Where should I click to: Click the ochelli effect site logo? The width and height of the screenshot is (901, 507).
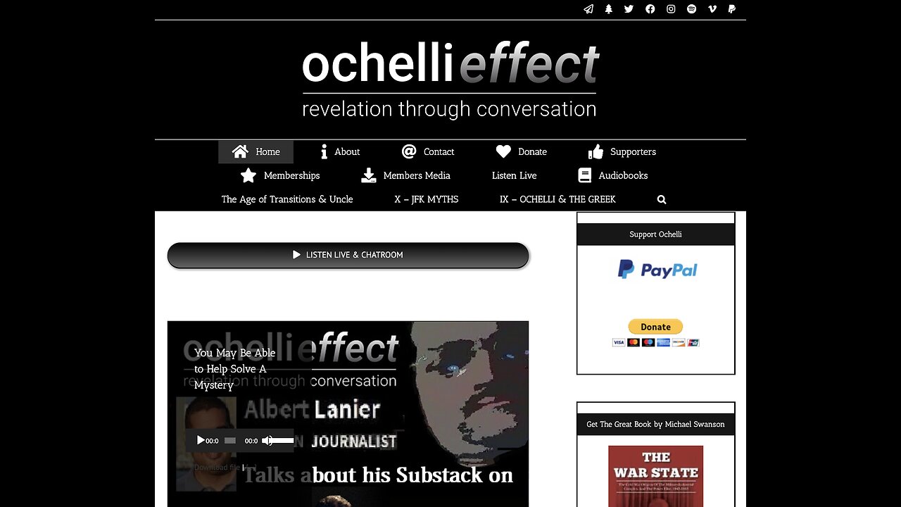(x=450, y=80)
